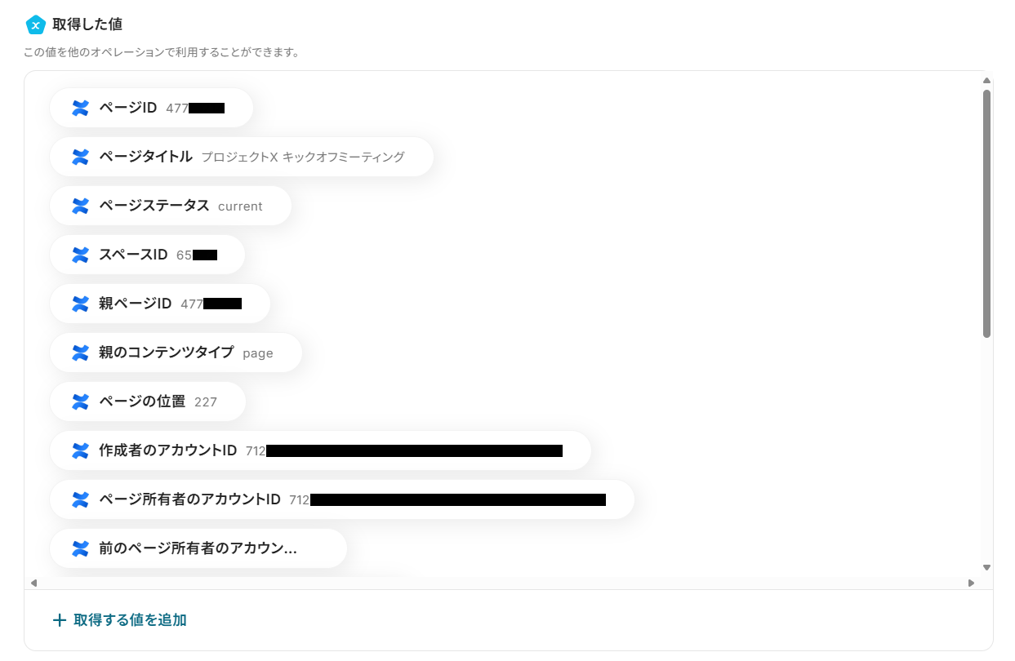The image size is (1015, 661).
Task: Click the Confluence icon on the スペースID chip
Action: pos(79,255)
